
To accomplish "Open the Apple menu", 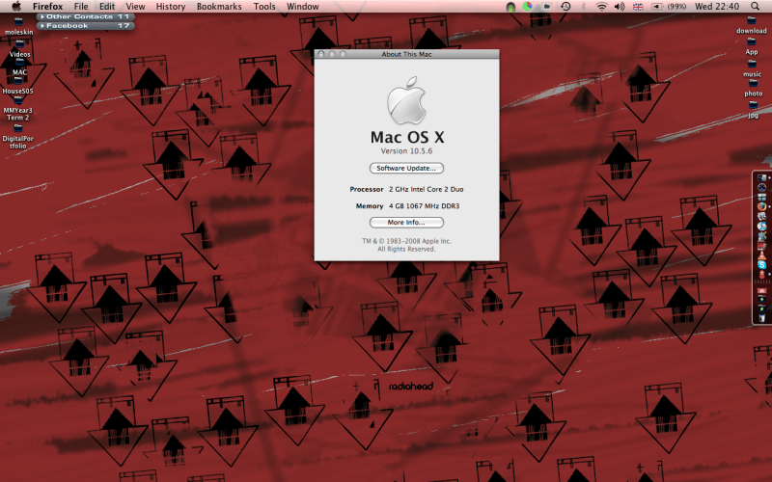I will pos(16,7).
